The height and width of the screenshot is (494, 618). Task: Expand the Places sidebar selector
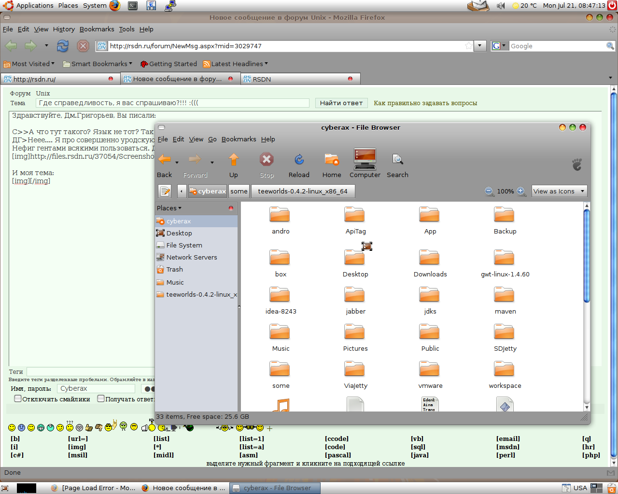click(x=169, y=208)
